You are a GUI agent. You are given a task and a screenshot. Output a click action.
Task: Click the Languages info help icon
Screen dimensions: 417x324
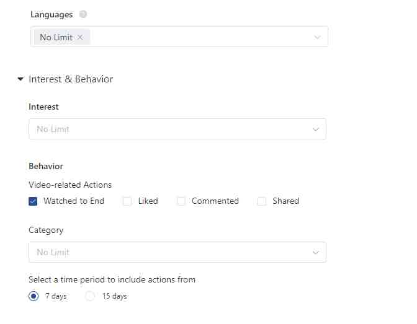click(x=83, y=14)
